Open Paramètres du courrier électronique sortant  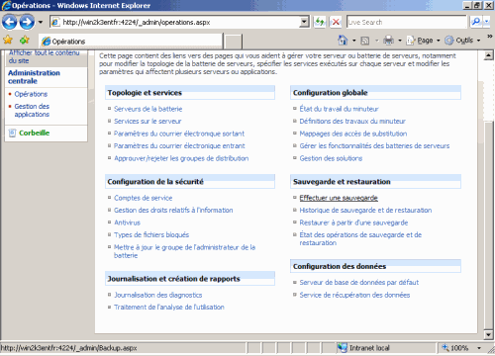point(179,133)
